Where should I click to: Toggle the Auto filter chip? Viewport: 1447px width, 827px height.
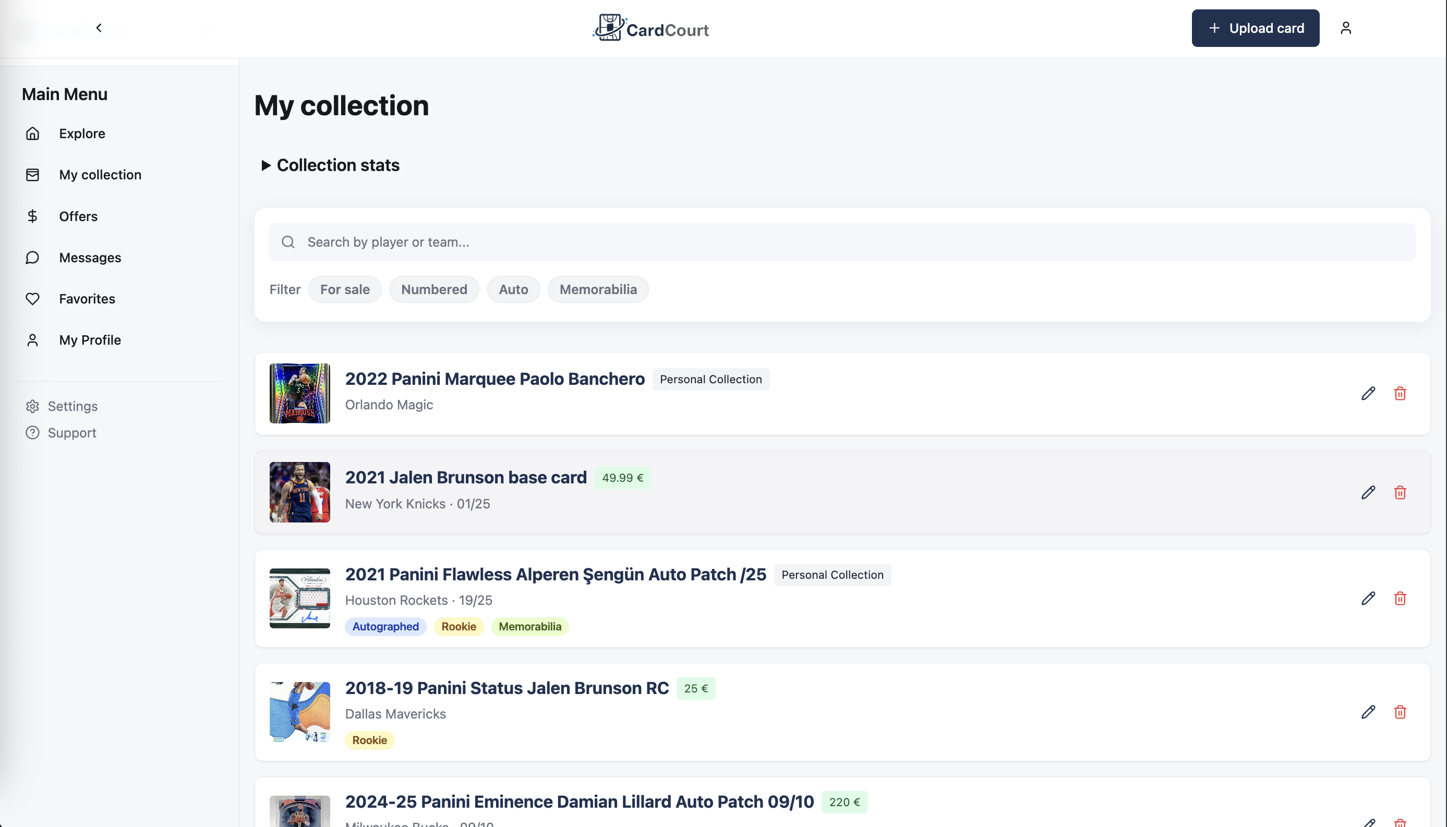click(513, 290)
